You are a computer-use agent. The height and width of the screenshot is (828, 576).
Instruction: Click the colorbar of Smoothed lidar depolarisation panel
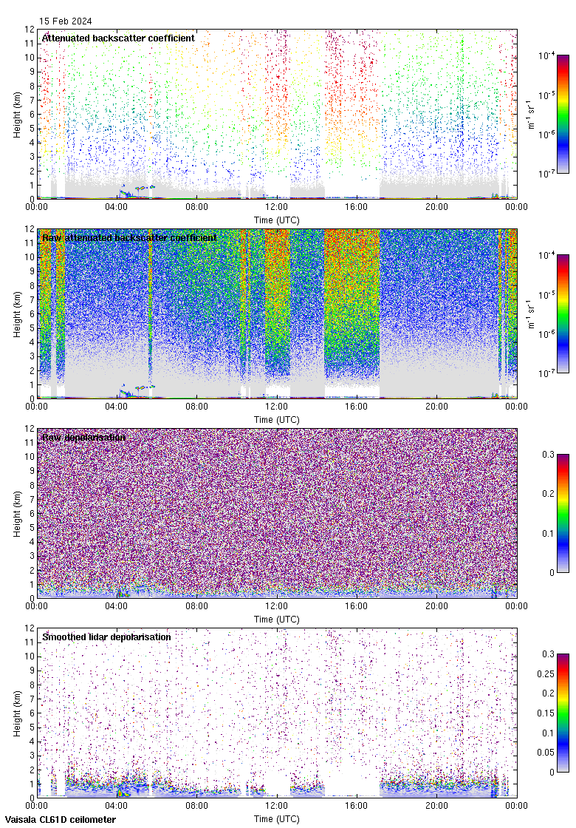(563, 713)
